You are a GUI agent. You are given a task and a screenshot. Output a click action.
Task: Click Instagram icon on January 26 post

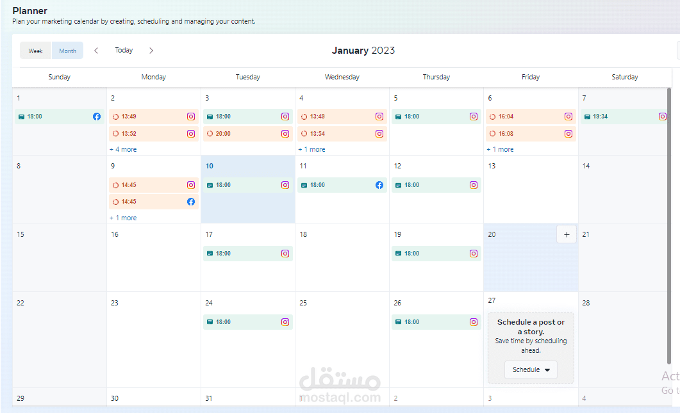474,322
